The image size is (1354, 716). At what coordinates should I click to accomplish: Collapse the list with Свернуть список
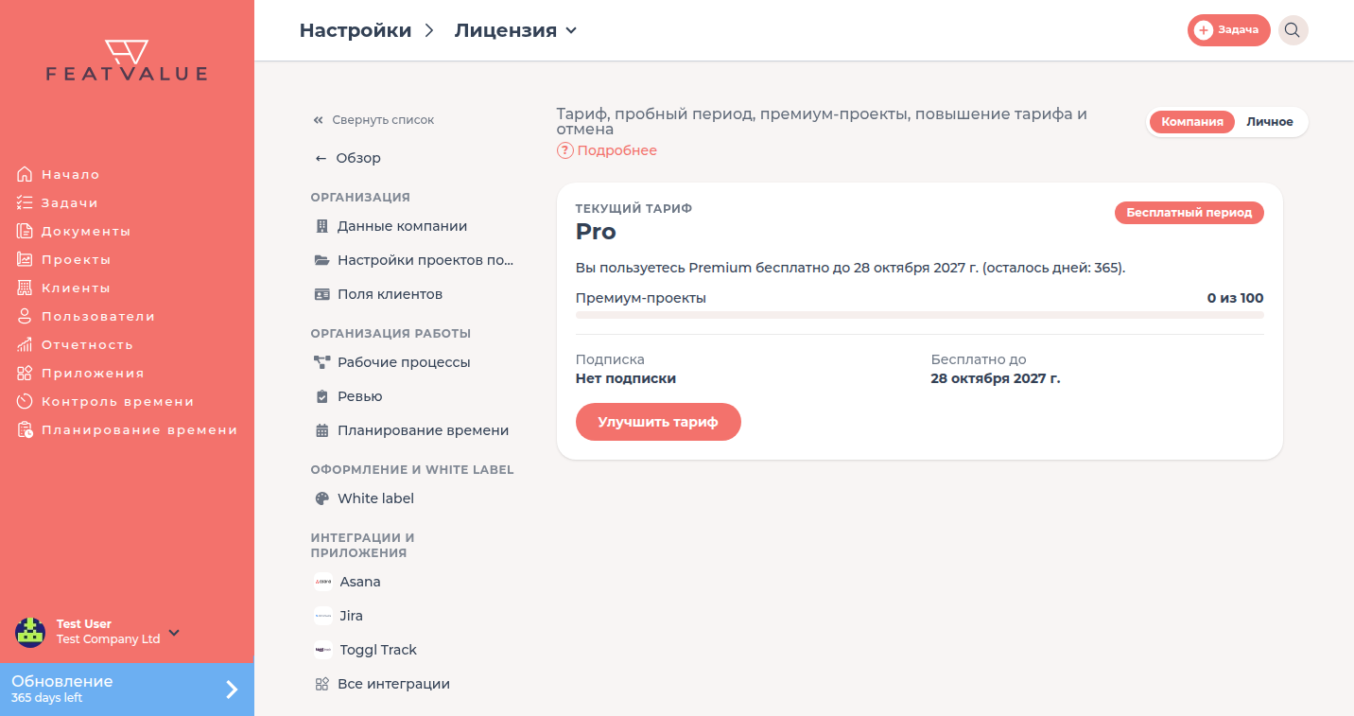373,120
